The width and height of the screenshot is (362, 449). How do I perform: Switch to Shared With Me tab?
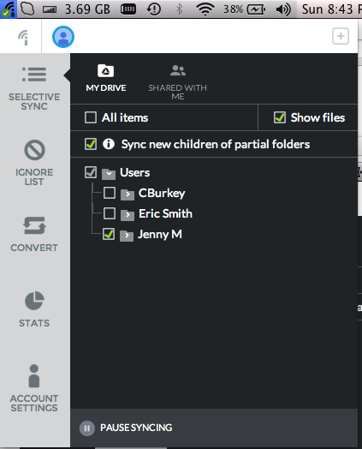(177, 82)
